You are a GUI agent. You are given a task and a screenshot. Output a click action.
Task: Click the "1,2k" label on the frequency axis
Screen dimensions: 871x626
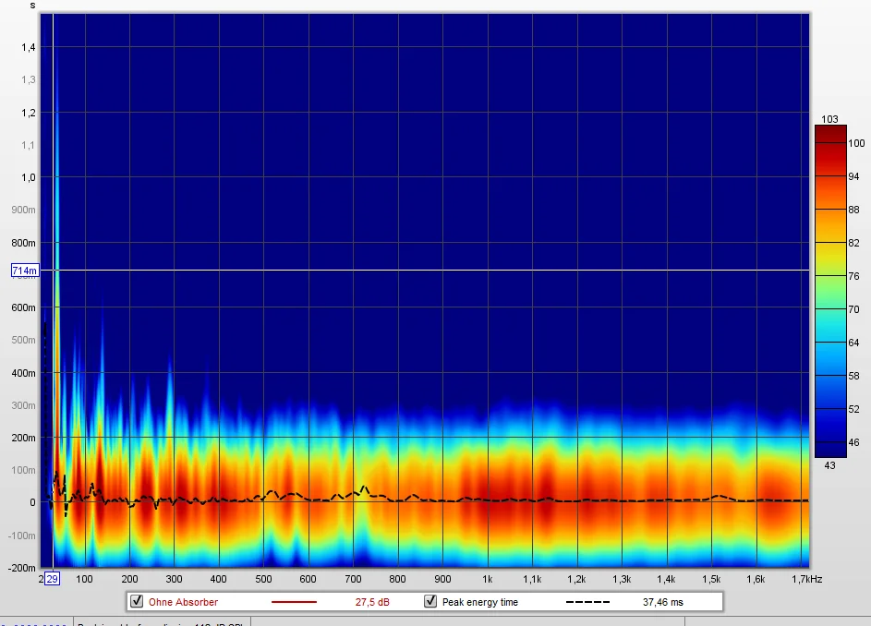(576, 579)
